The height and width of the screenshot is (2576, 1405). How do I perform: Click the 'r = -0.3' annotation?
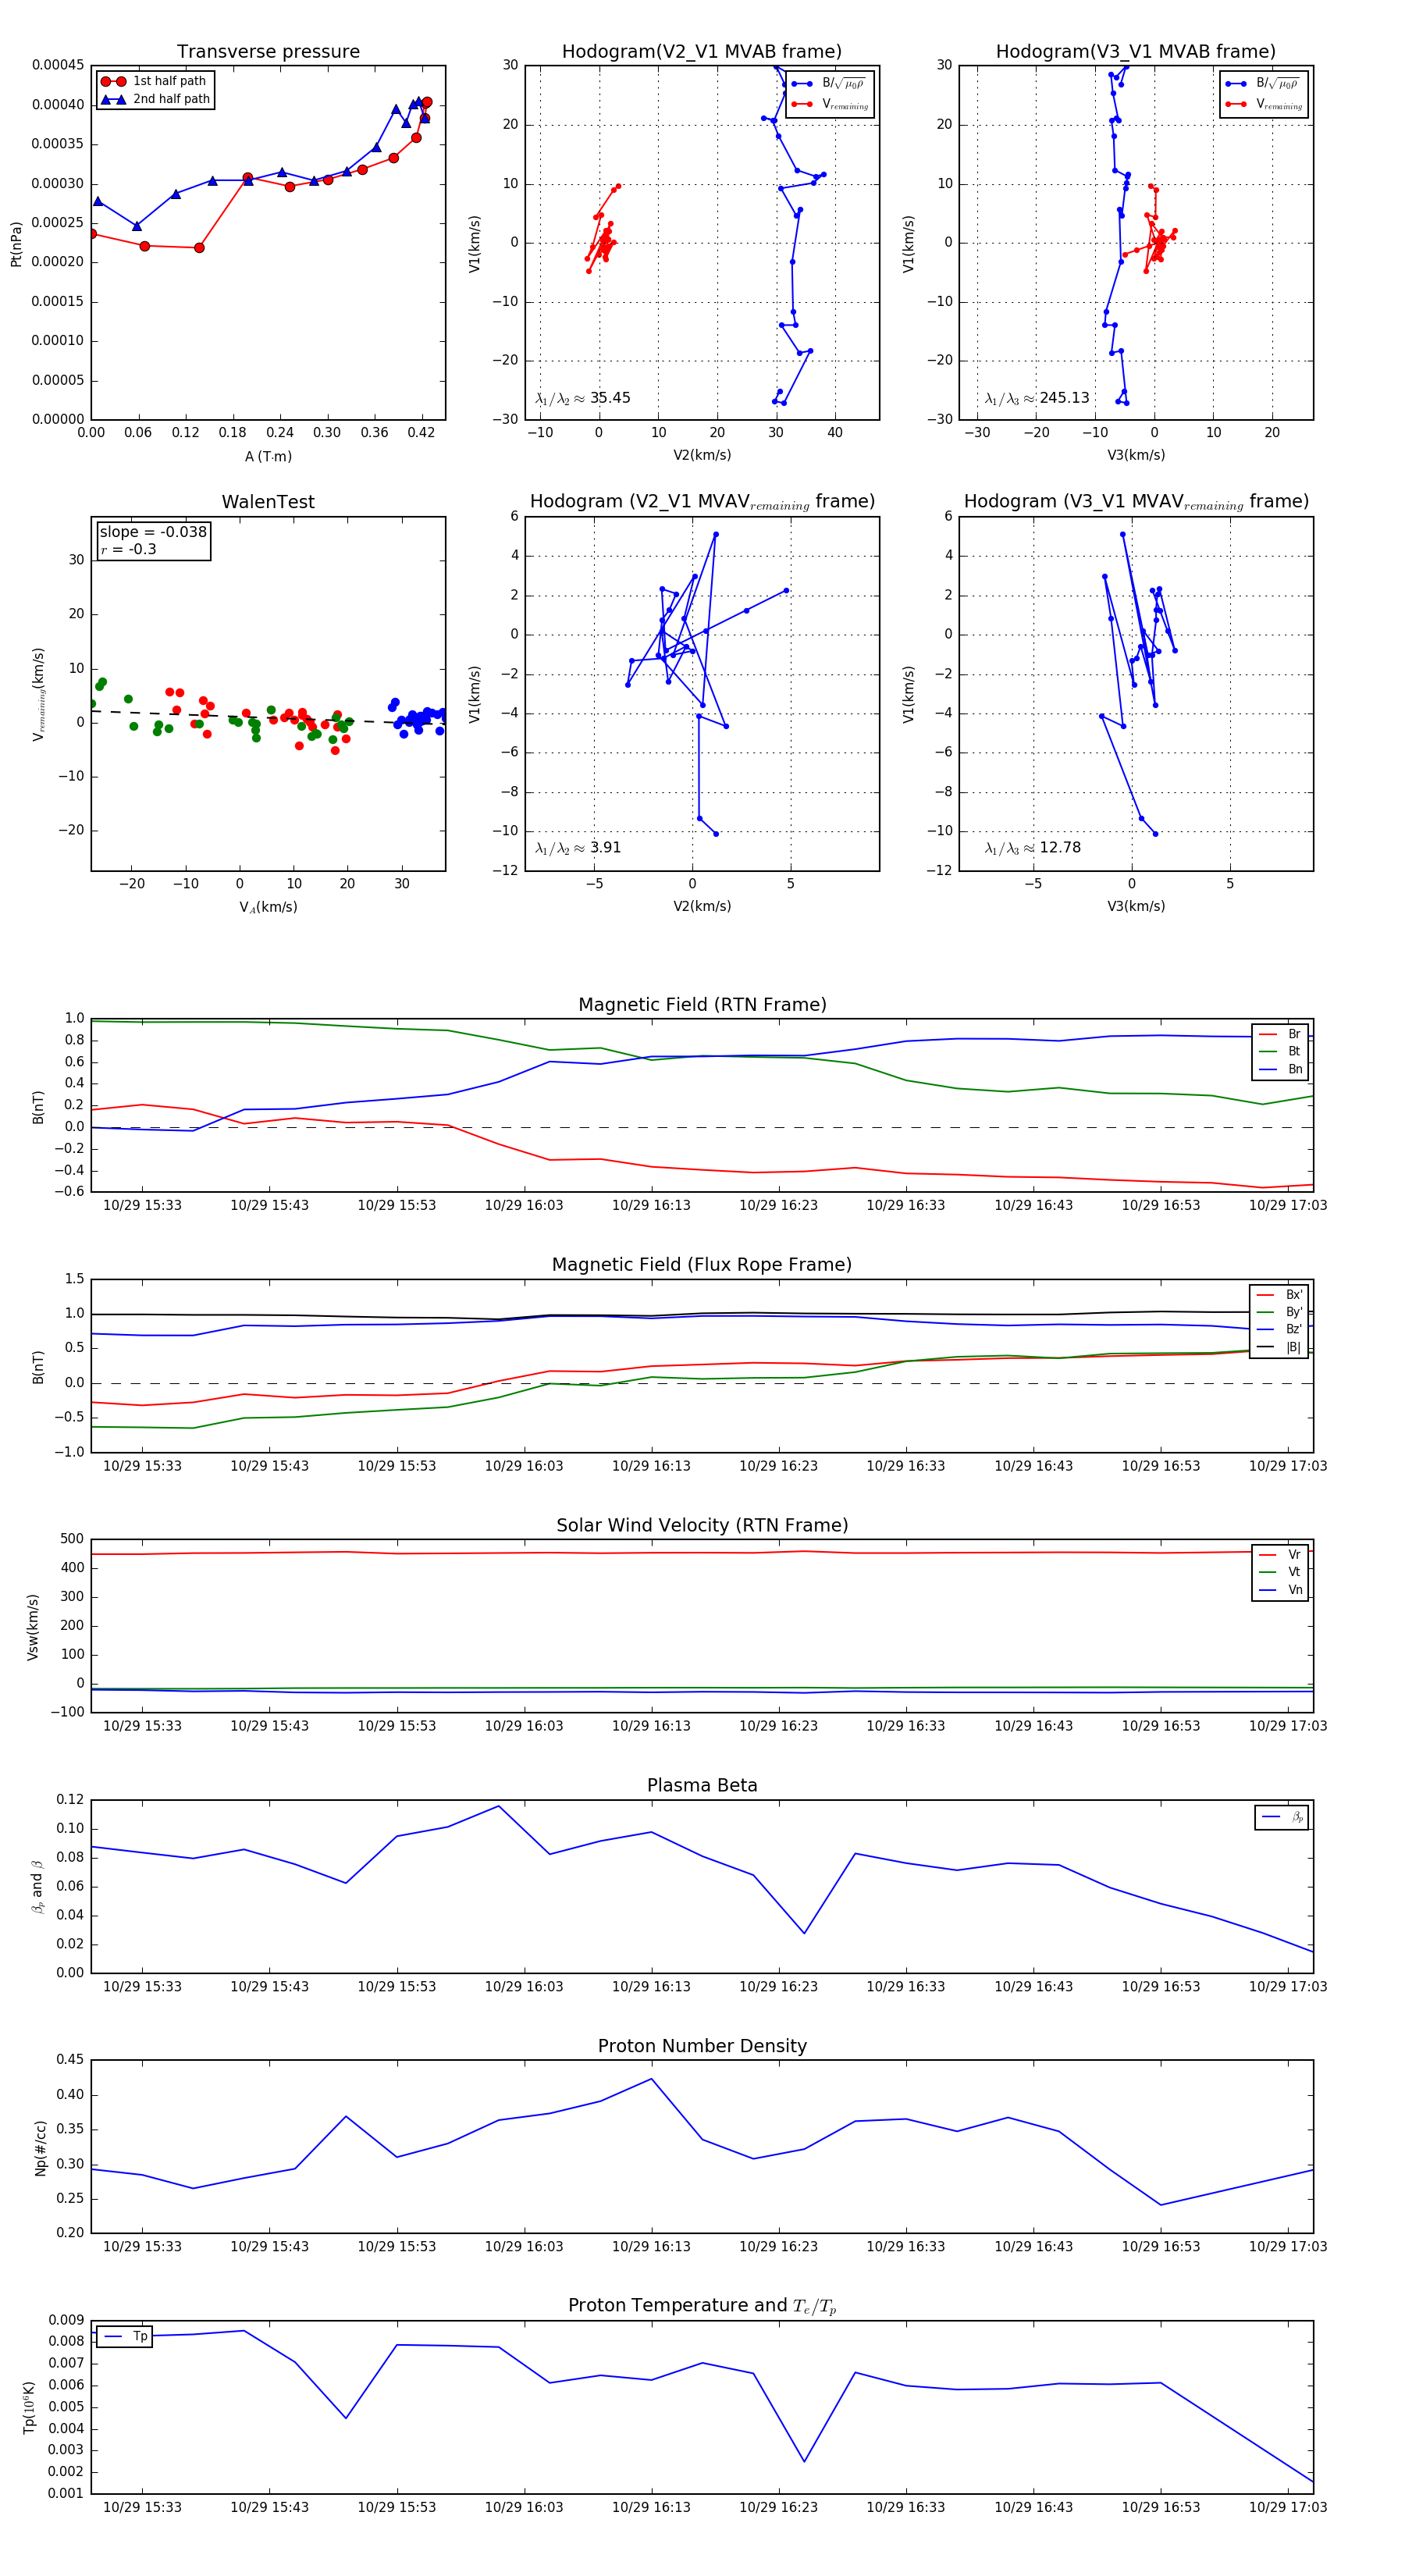point(128,549)
